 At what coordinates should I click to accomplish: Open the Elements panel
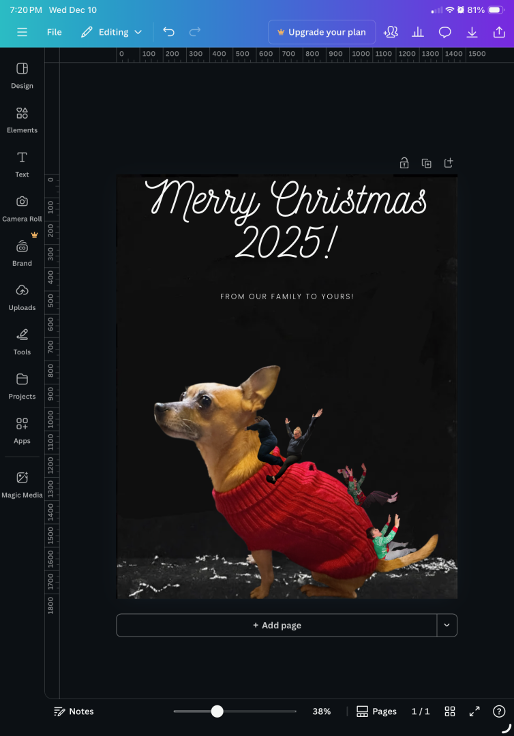point(22,119)
